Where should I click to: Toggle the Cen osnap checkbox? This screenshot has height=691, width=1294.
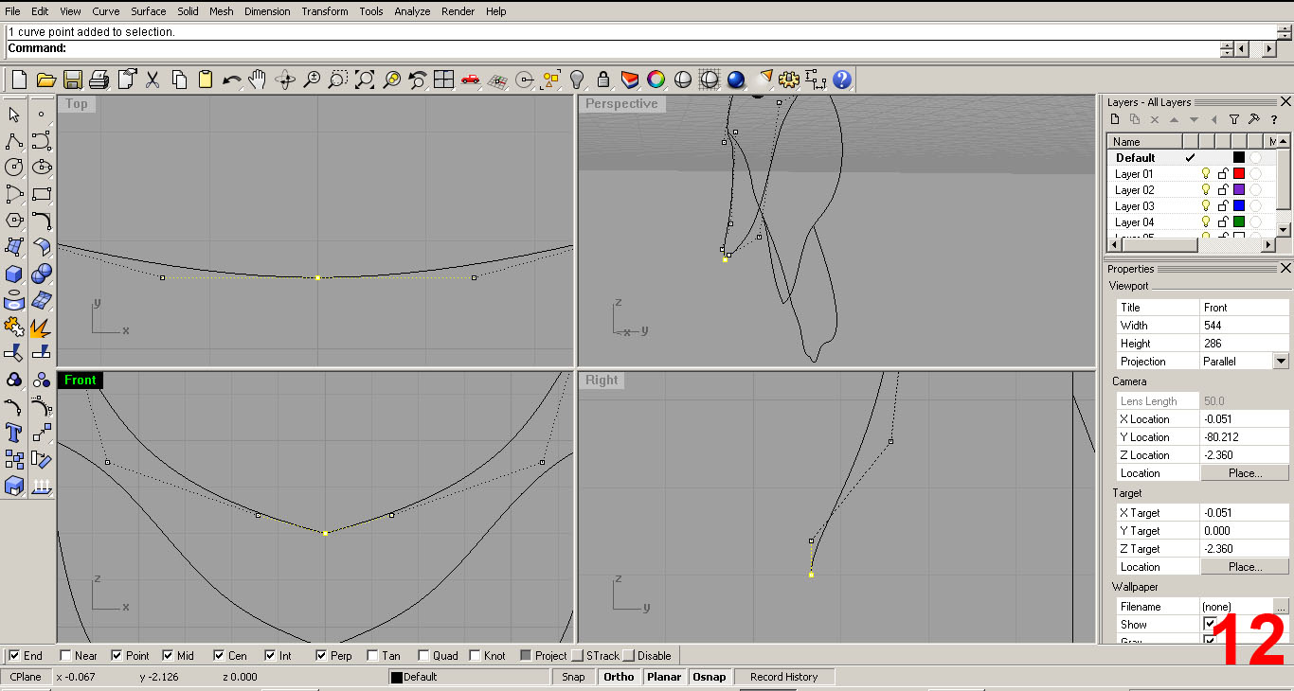pos(219,655)
